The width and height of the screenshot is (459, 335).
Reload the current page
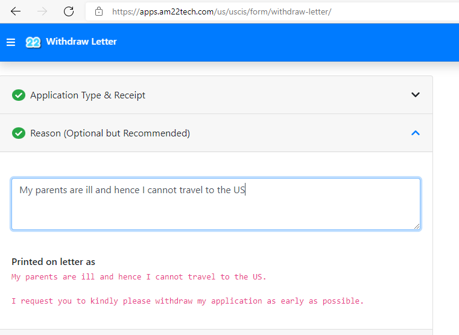[69, 11]
